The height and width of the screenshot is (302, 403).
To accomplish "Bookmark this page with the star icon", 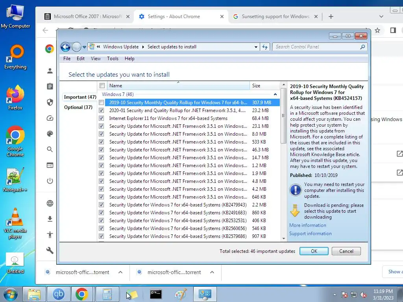I will pyautogui.click(x=377, y=30).
